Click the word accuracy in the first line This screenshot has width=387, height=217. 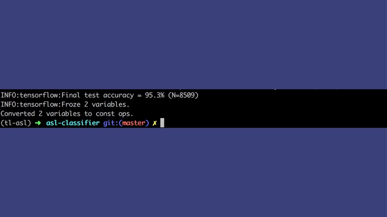tap(118, 96)
